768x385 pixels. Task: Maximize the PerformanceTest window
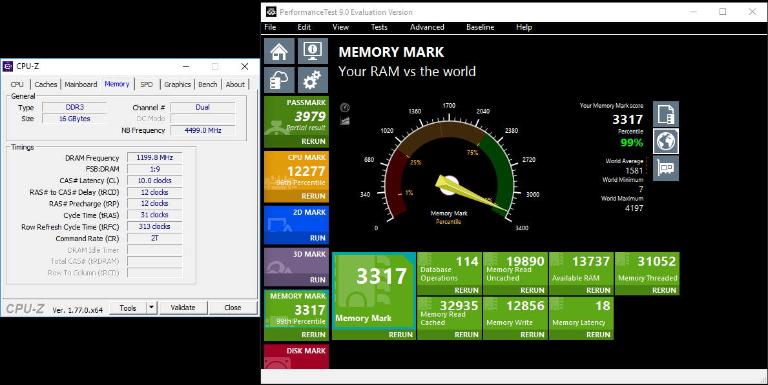723,12
